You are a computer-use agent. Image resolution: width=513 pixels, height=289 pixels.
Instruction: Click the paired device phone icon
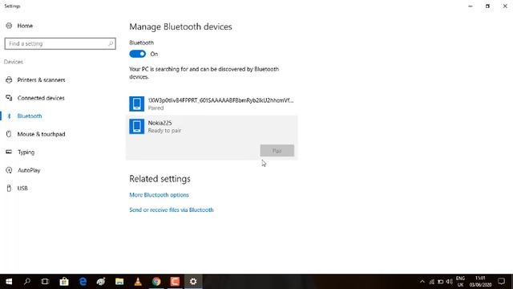[137, 104]
